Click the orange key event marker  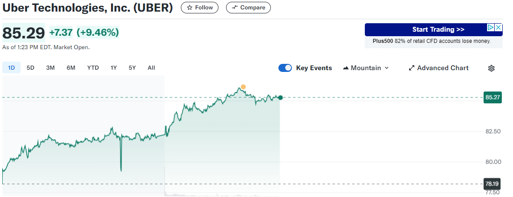pos(243,87)
